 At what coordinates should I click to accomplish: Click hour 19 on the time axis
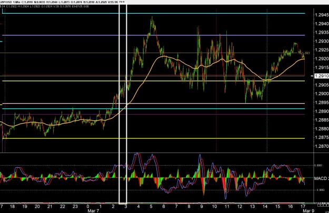coord(25,206)
